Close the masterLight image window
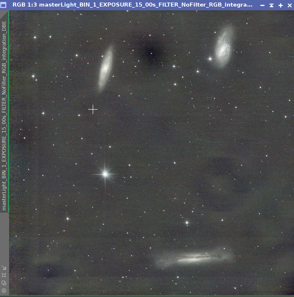Viewport: 294px width, 297px height. (x=290, y=5)
